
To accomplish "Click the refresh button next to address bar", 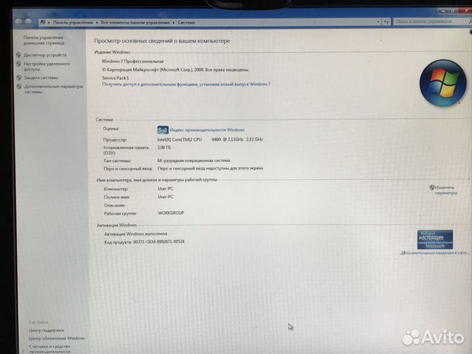I will tap(386, 22).
